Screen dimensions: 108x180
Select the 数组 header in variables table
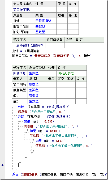(x=62, y=15)
